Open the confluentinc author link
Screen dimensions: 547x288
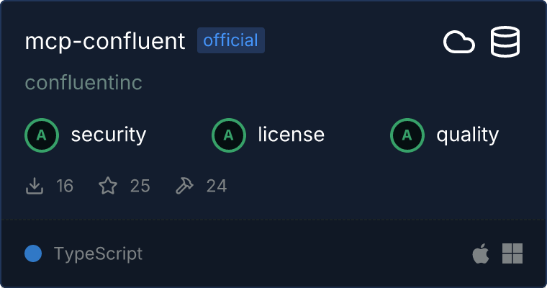pyautogui.click(x=83, y=83)
